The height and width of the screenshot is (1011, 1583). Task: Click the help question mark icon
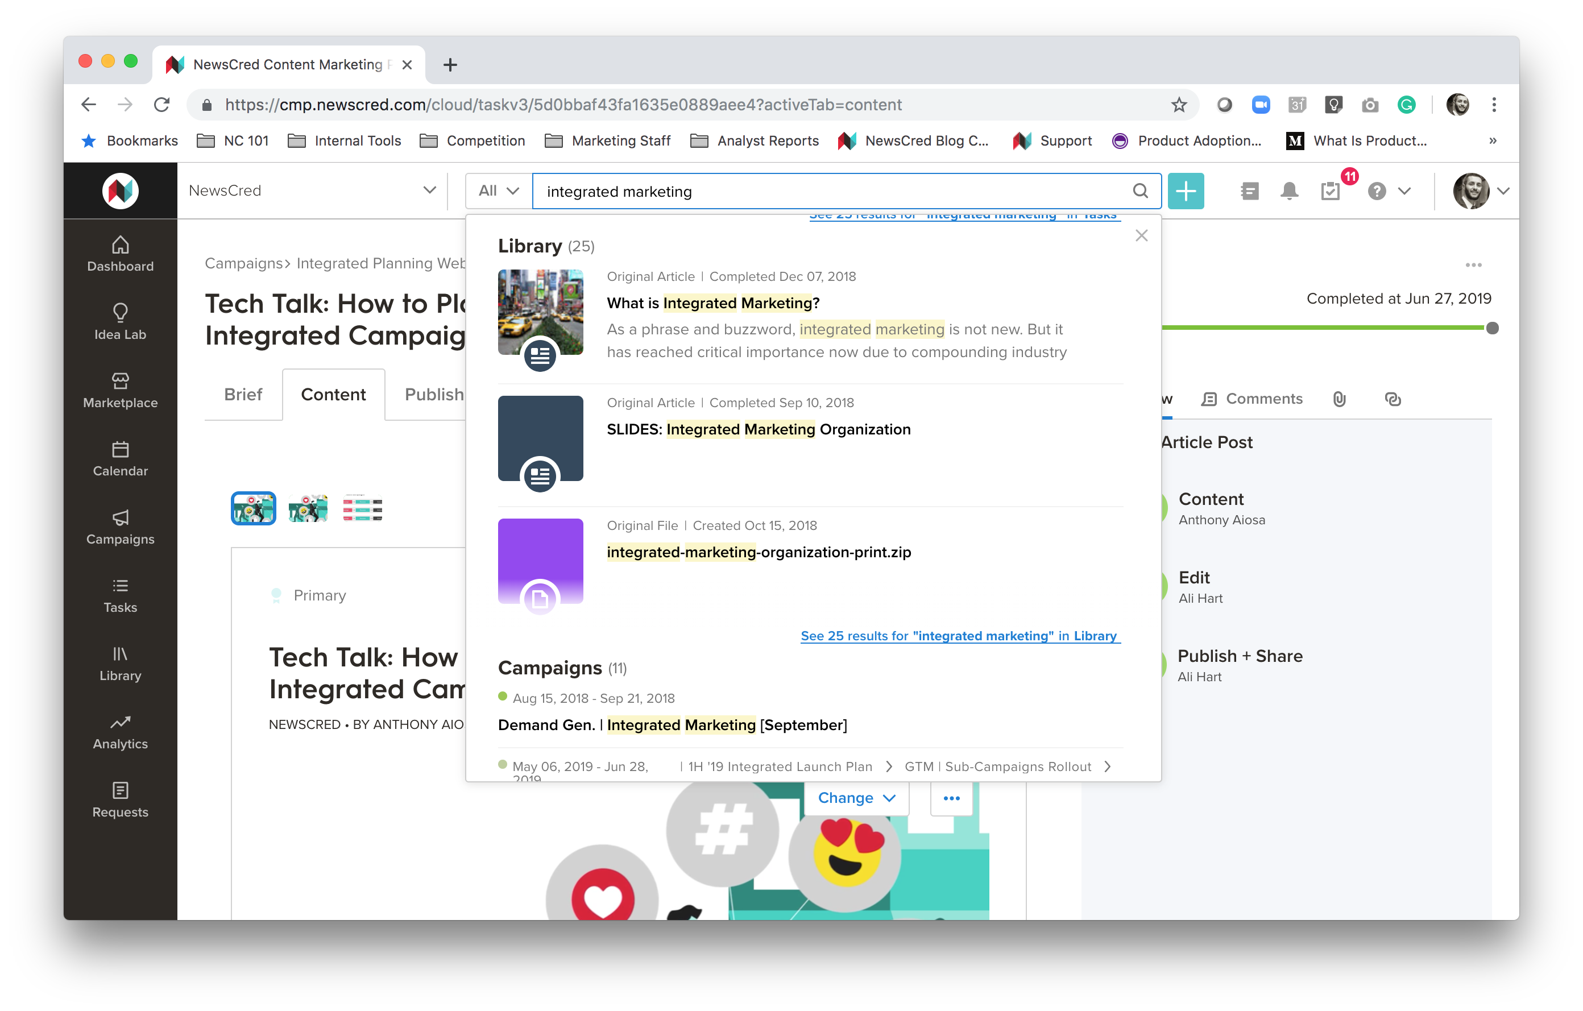(1377, 191)
